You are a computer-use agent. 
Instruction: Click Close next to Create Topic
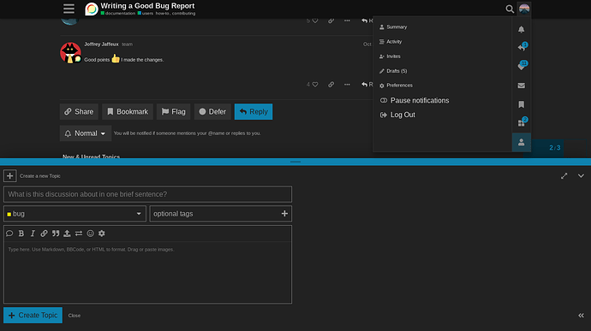[75, 316]
